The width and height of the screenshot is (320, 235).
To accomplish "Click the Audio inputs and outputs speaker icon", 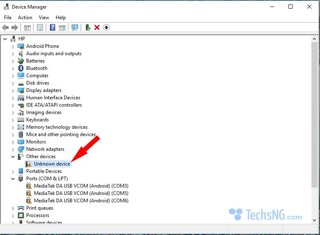I will point(21,54).
